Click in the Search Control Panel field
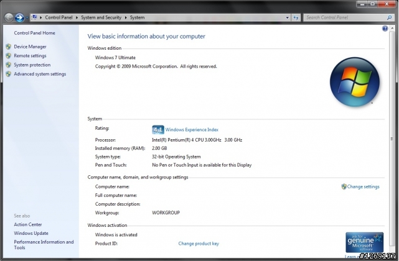Viewport: 399px width, 261px height. pyautogui.click(x=346, y=17)
